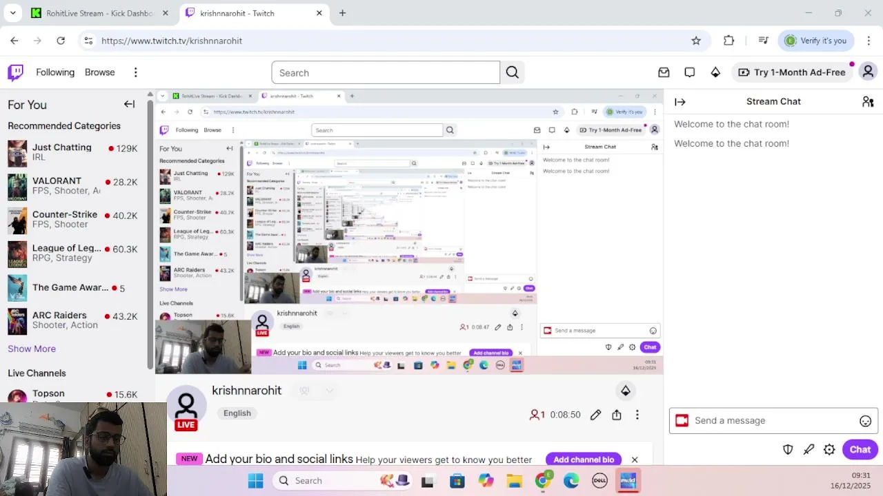Open The Game Awards category

[x=72, y=287]
